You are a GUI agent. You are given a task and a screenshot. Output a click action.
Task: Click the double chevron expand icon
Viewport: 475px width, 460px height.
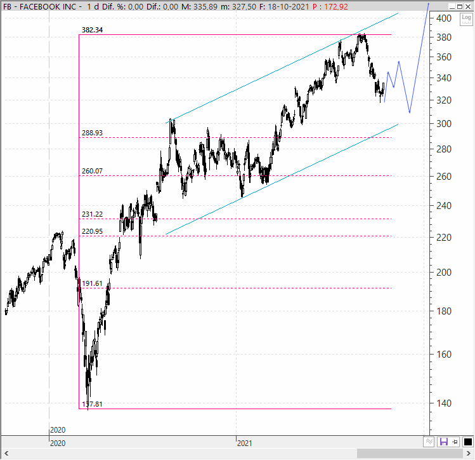(429, 442)
